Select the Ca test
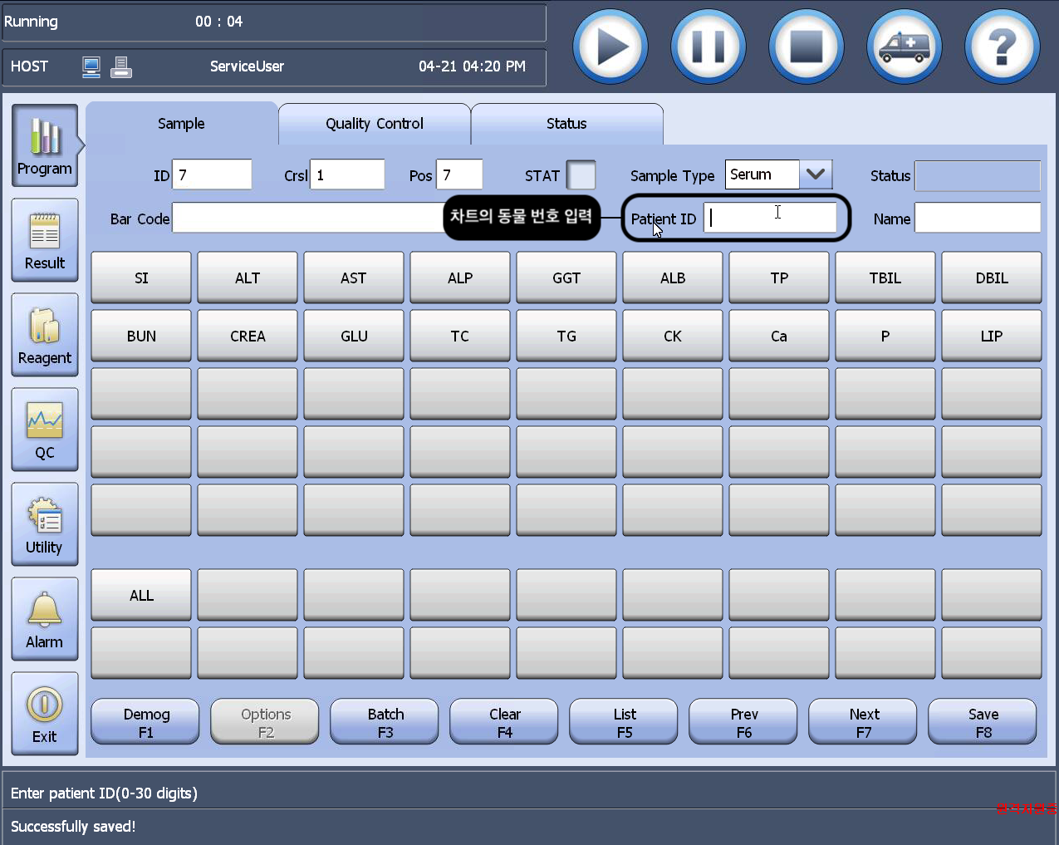Image resolution: width=1059 pixels, height=845 pixels. 779,336
